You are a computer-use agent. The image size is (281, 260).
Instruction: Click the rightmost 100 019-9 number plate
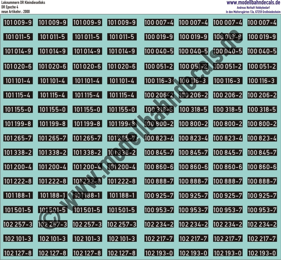262,37
